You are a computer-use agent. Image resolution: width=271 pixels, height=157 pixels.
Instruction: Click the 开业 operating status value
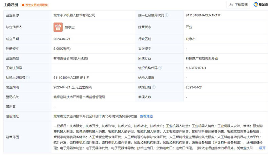(x=189, y=27)
